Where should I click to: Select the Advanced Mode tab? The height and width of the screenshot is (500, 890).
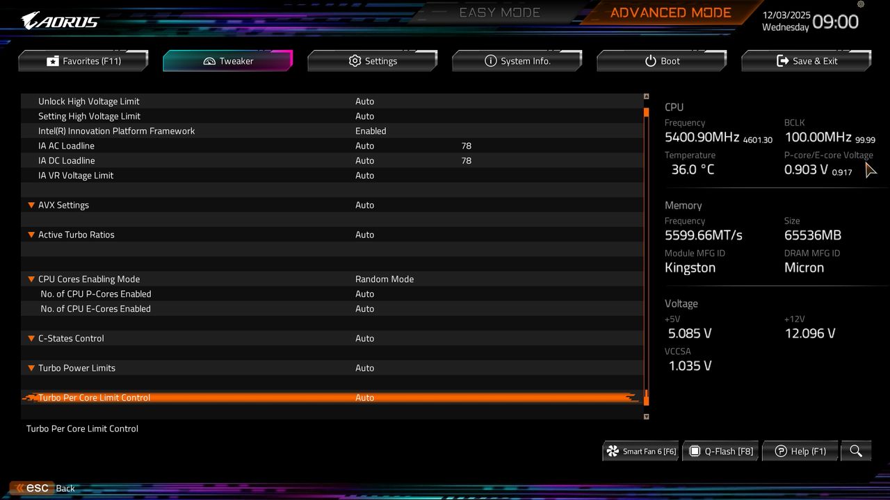[x=670, y=12]
